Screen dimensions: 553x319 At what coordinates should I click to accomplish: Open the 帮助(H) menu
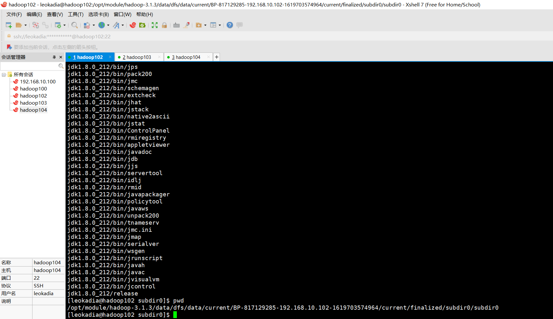[145, 14]
